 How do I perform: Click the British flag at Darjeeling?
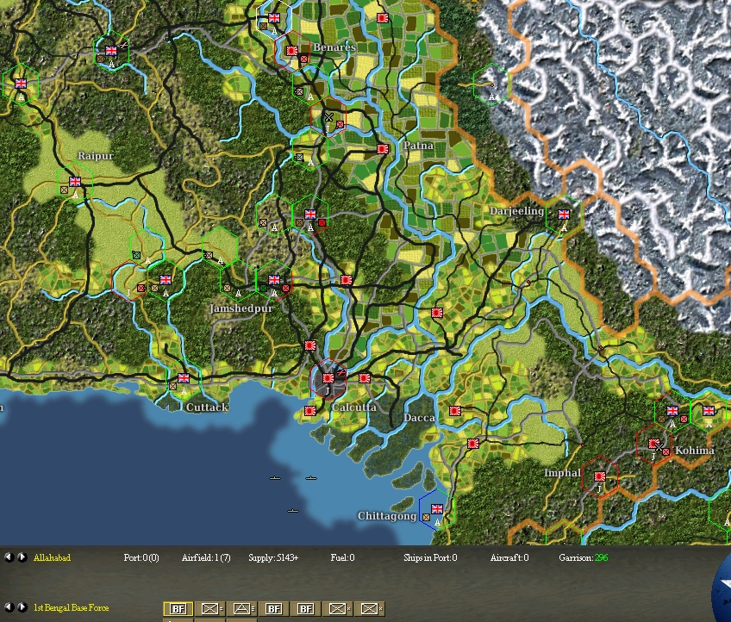point(564,215)
